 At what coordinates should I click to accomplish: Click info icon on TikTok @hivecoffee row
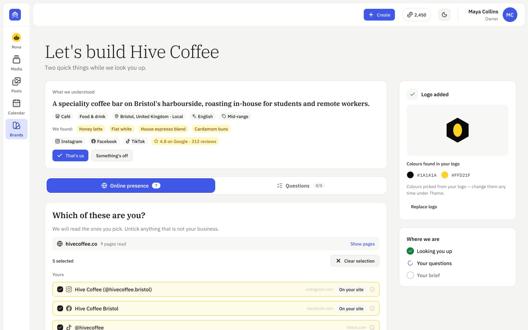(x=372, y=327)
